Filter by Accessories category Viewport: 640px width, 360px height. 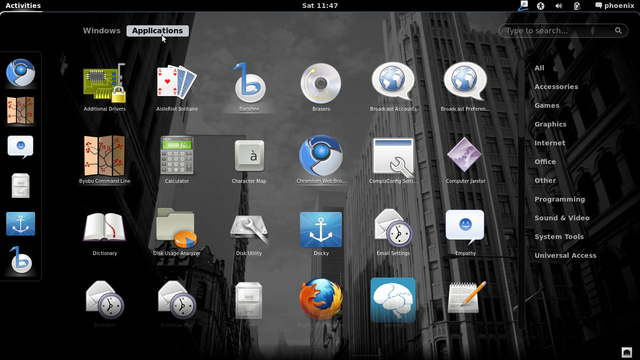(x=556, y=87)
